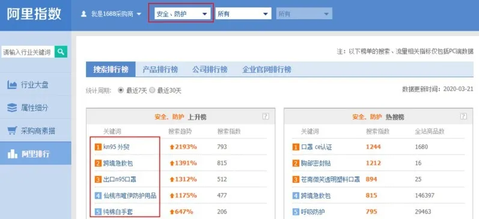The width and height of the screenshot is (479, 219).
Task: Click rank 3 badge beside 苍南微笑透明塑料口罩
Action: coord(296,179)
